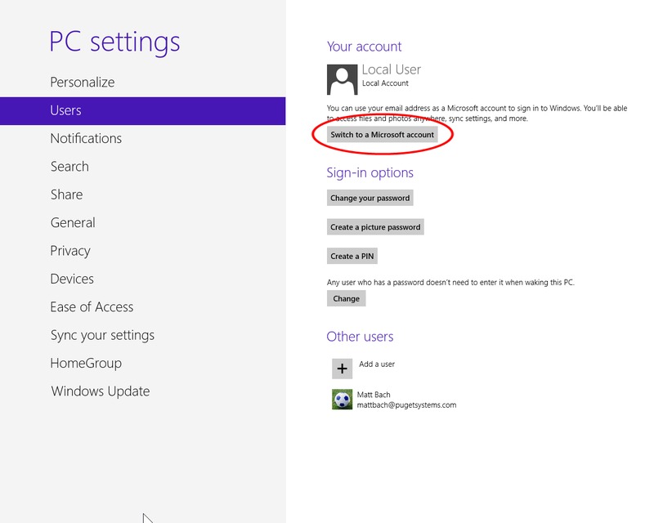The height and width of the screenshot is (523, 654).
Task: Open Sync your settings
Action: pos(102,335)
